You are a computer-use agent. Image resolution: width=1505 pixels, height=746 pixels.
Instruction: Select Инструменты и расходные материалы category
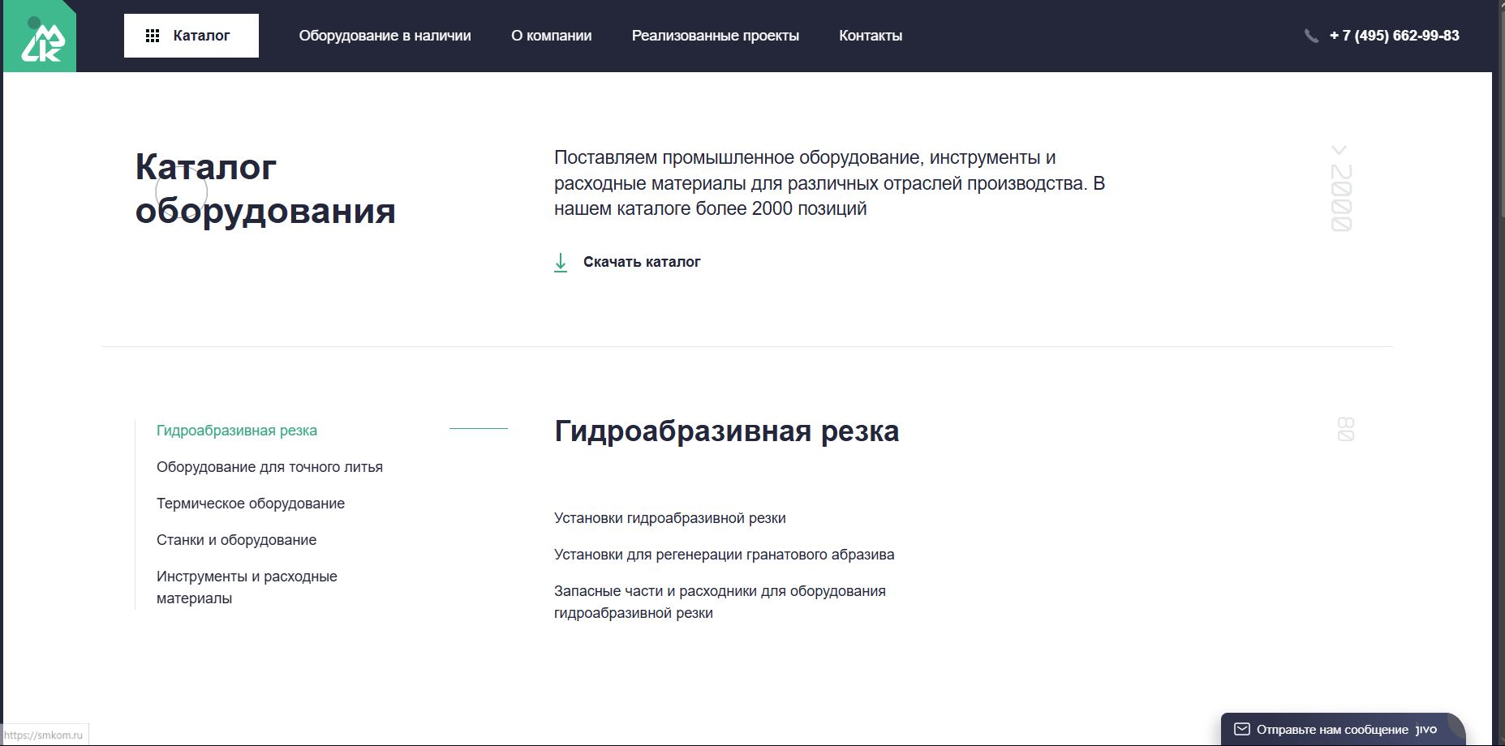coord(247,587)
